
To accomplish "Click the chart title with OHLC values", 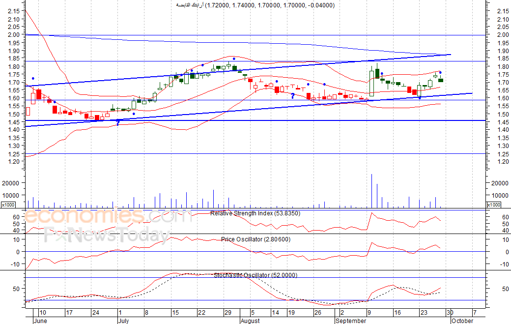I will [255, 5].
